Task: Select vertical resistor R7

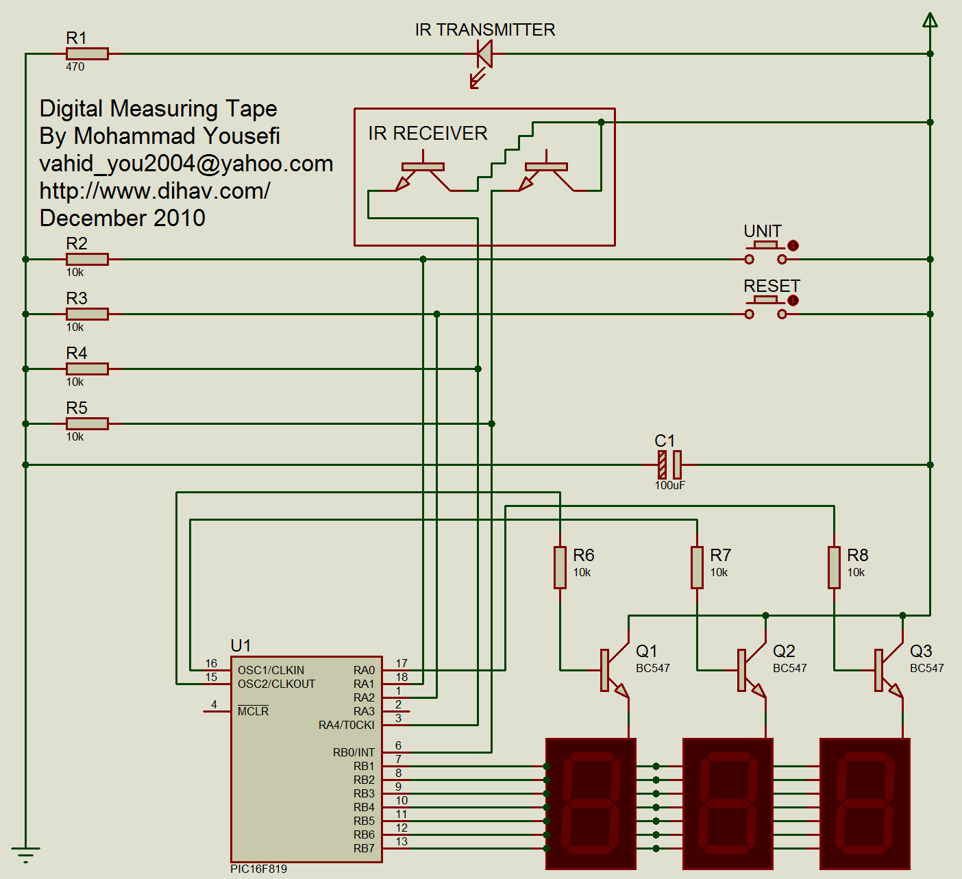Action: tap(697, 567)
